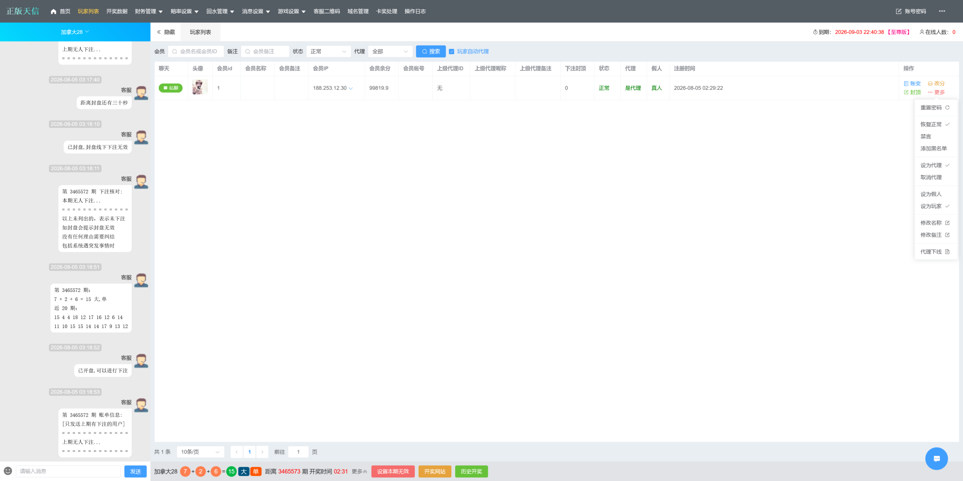This screenshot has width=963, height=481.
Task: Click the edit icon next to 修改名称
Action: (x=947, y=223)
